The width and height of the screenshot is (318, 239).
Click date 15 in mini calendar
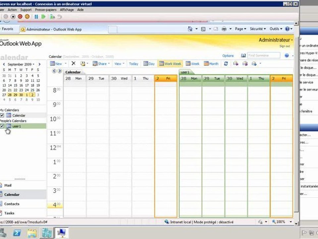click(16, 85)
